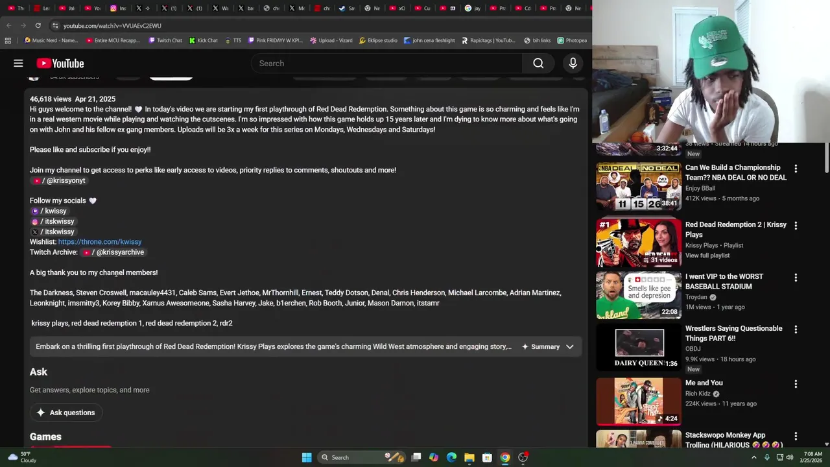Open Task View on the taskbar
Viewport: 830px width, 467px height.
pos(416,457)
